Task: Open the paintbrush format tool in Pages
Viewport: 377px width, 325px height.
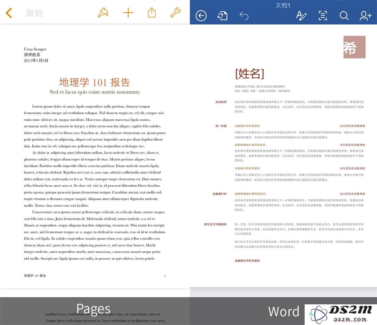Action: pos(103,12)
